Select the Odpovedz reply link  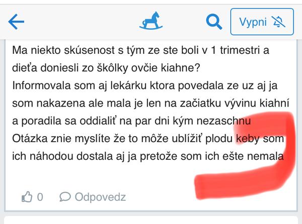click(x=100, y=197)
